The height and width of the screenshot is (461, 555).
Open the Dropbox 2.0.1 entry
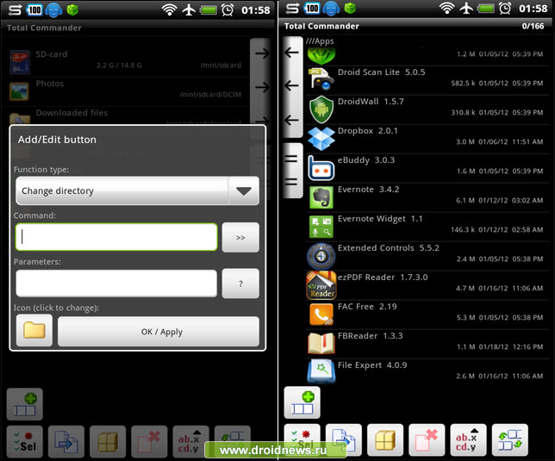pos(427,138)
